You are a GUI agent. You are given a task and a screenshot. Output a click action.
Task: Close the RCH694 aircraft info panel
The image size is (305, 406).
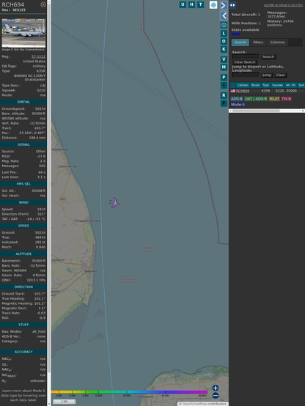coord(43,4)
